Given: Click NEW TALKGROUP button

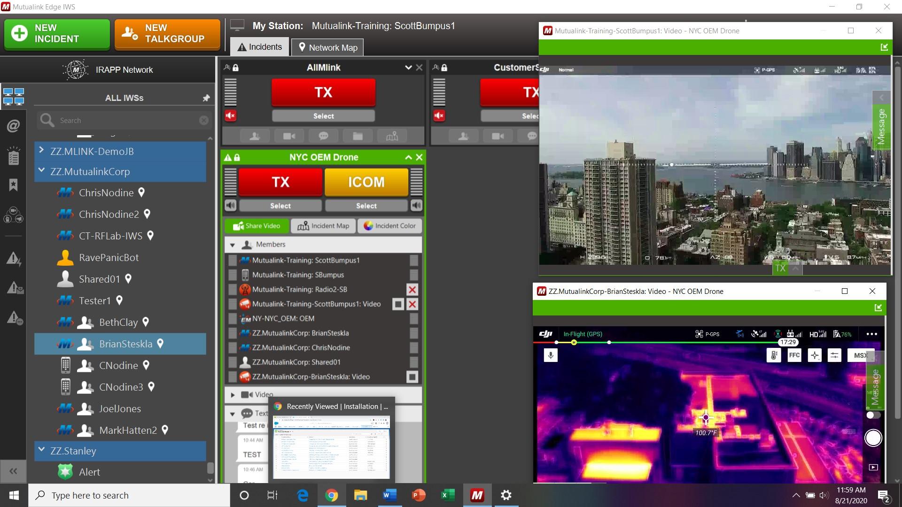Looking at the screenshot, I should [x=167, y=34].
